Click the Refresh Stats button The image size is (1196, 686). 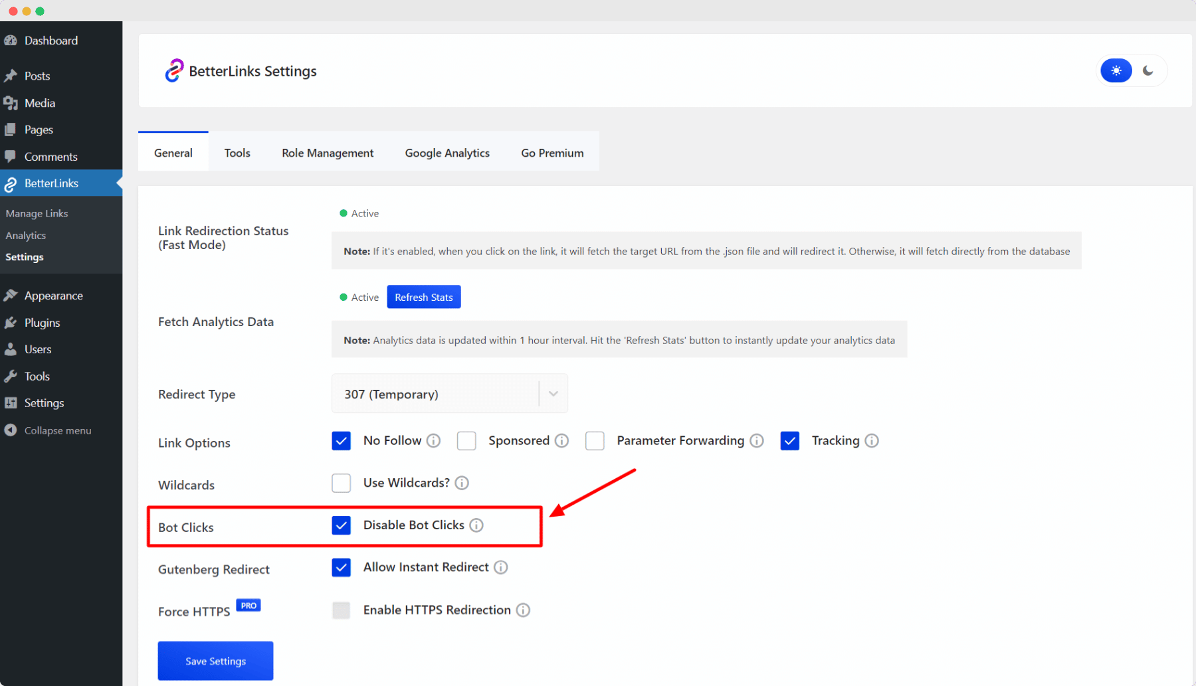(423, 297)
